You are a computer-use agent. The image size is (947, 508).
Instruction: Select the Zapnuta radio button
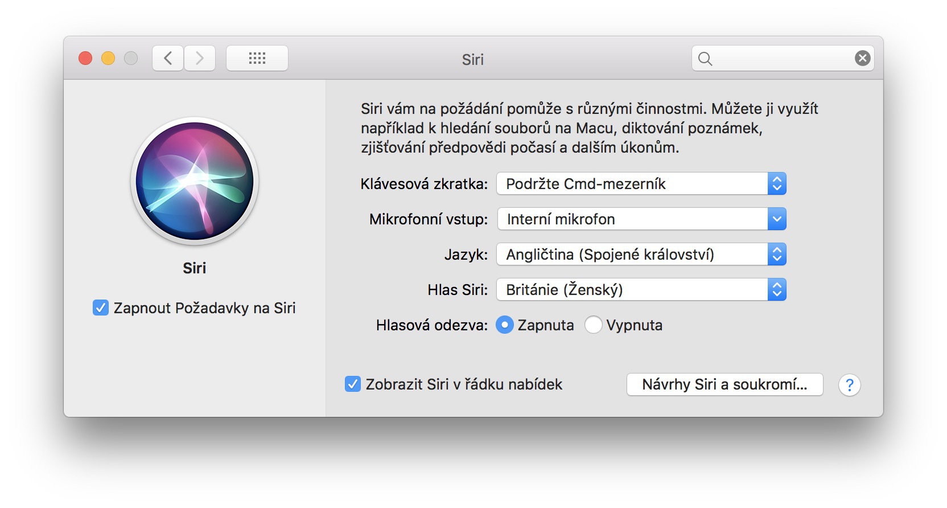coord(504,325)
